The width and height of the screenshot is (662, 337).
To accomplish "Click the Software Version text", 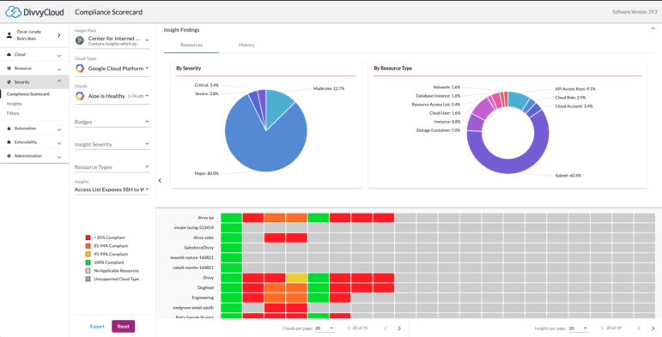I will click(x=635, y=12).
